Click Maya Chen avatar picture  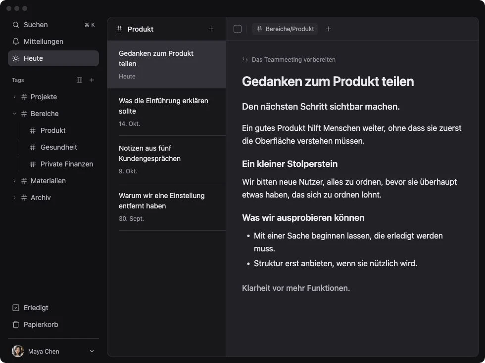tap(18, 351)
